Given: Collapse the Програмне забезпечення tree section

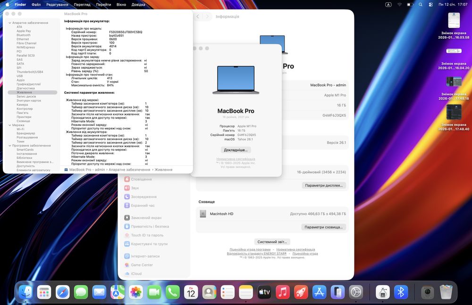Looking at the screenshot, I should (9, 146).
